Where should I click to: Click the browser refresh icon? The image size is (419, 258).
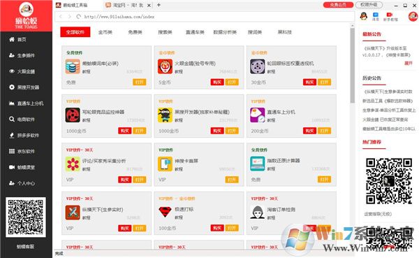tap(78, 17)
